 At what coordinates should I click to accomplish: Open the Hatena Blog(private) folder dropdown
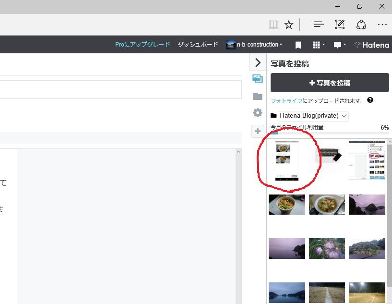click(313, 116)
